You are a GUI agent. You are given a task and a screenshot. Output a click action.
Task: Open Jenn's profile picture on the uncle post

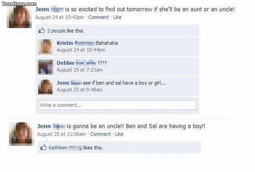[x=22, y=134]
